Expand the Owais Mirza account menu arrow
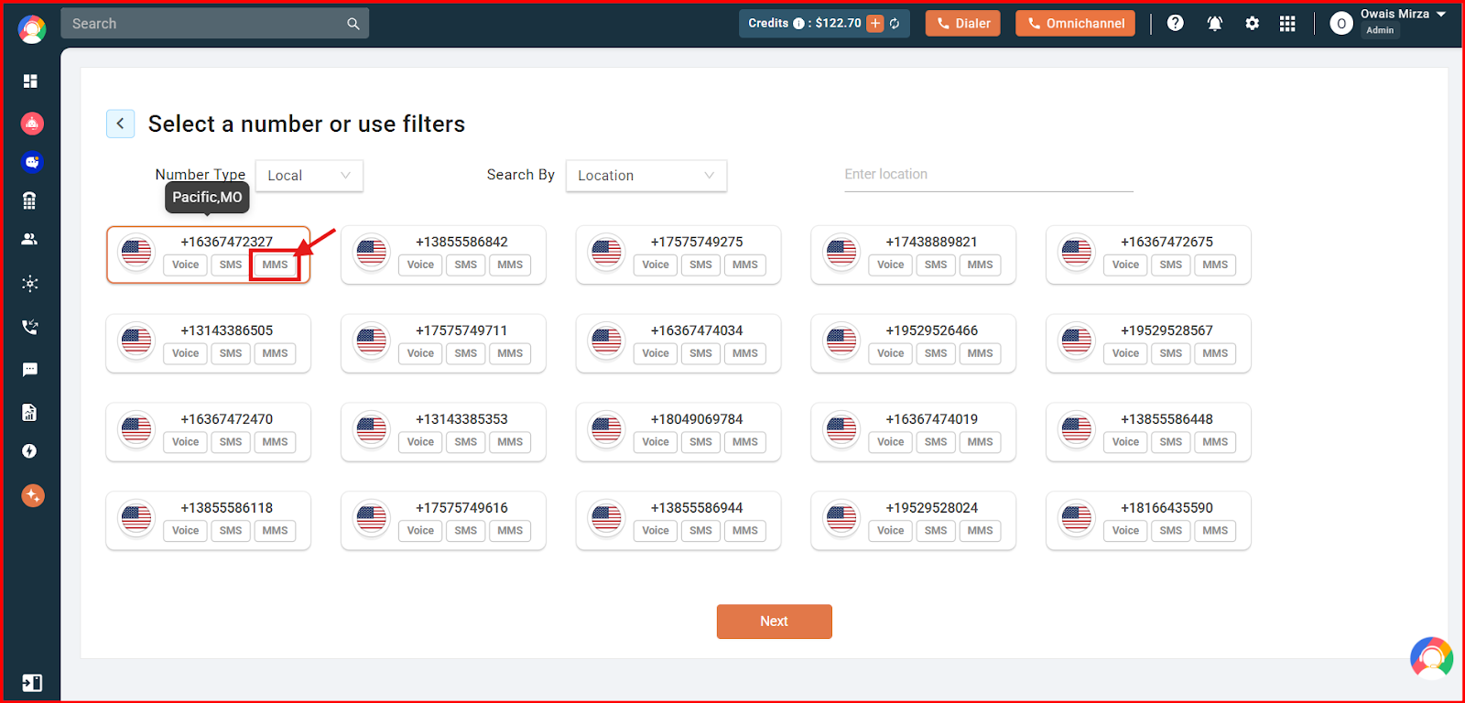This screenshot has width=1465, height=703. click(1441, 14)
